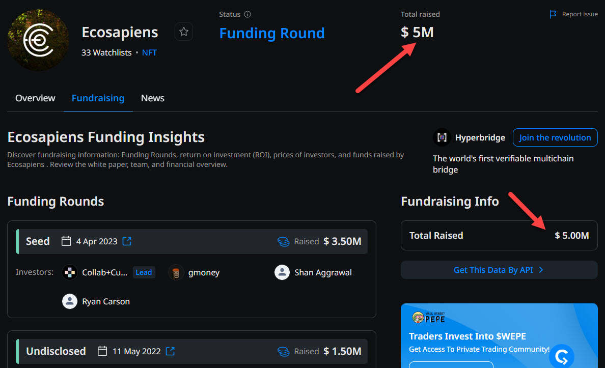Click the coins icon beside Raised $ 3.50M

(x=284, y=241)
